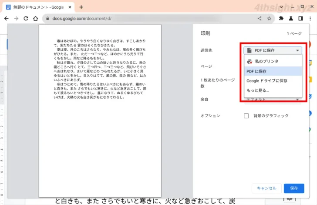The width and height of the screenshot is (317, 205).
Task: Click the printer icon beside 私のプリンタ
Action: pyautogui.click(x=250, y=62)
